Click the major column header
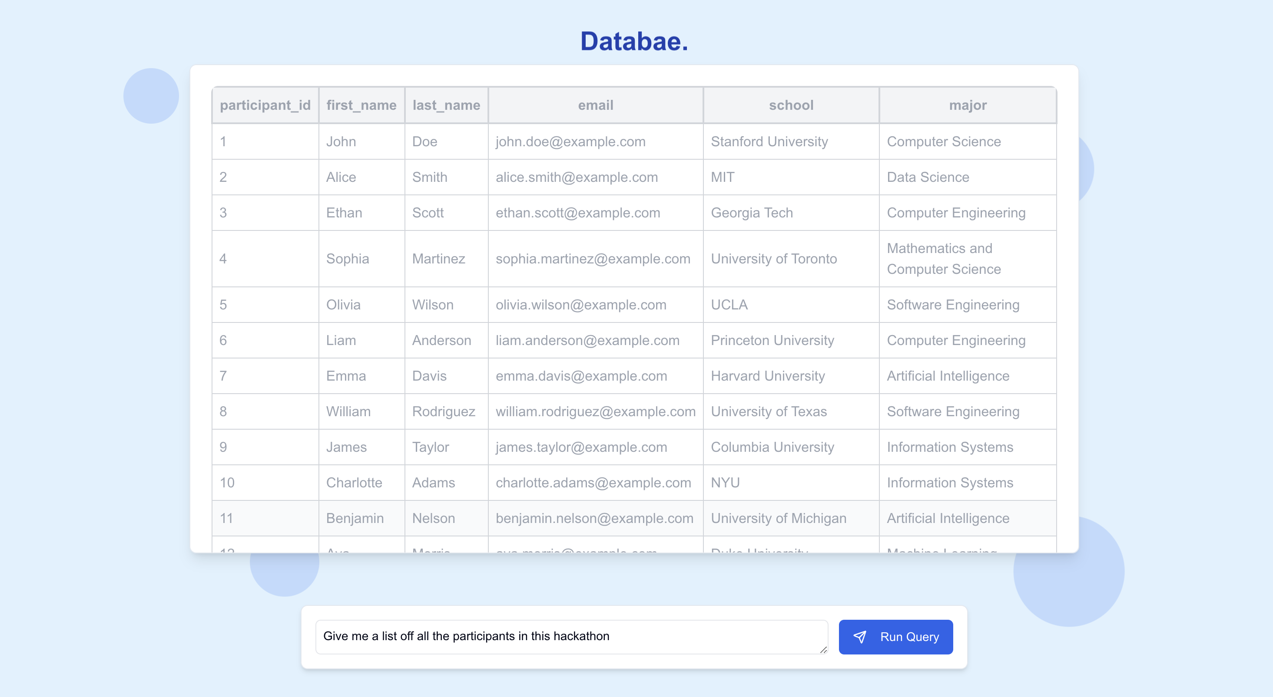1273x697 pixels. point(968,105)
